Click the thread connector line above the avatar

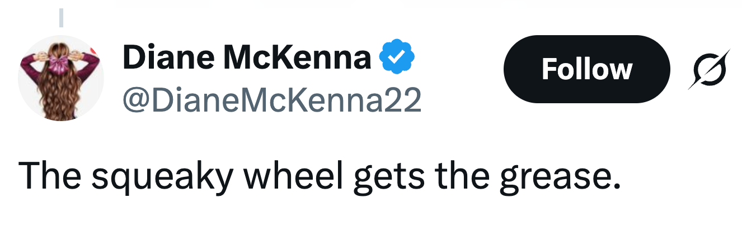[x=61, y=17]
